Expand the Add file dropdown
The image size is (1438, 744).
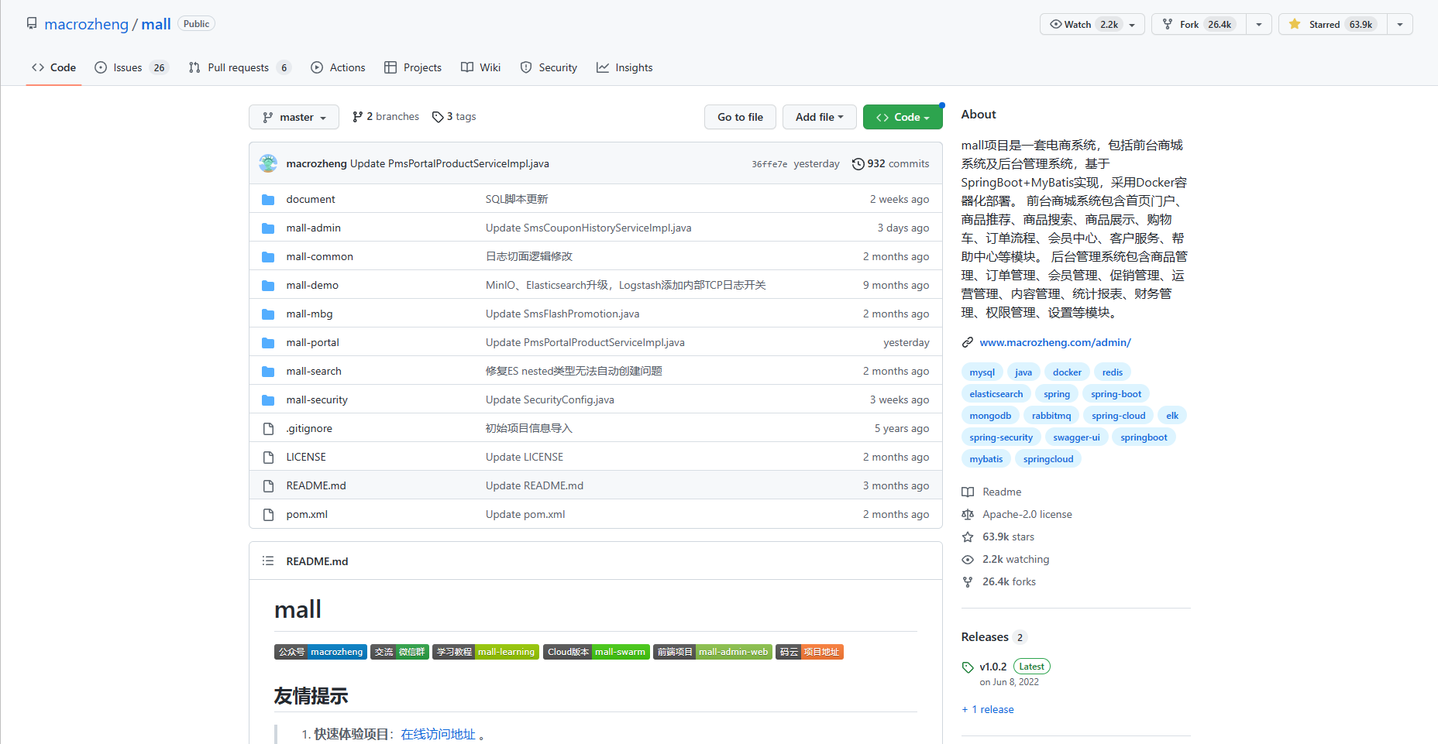(819, 117)
